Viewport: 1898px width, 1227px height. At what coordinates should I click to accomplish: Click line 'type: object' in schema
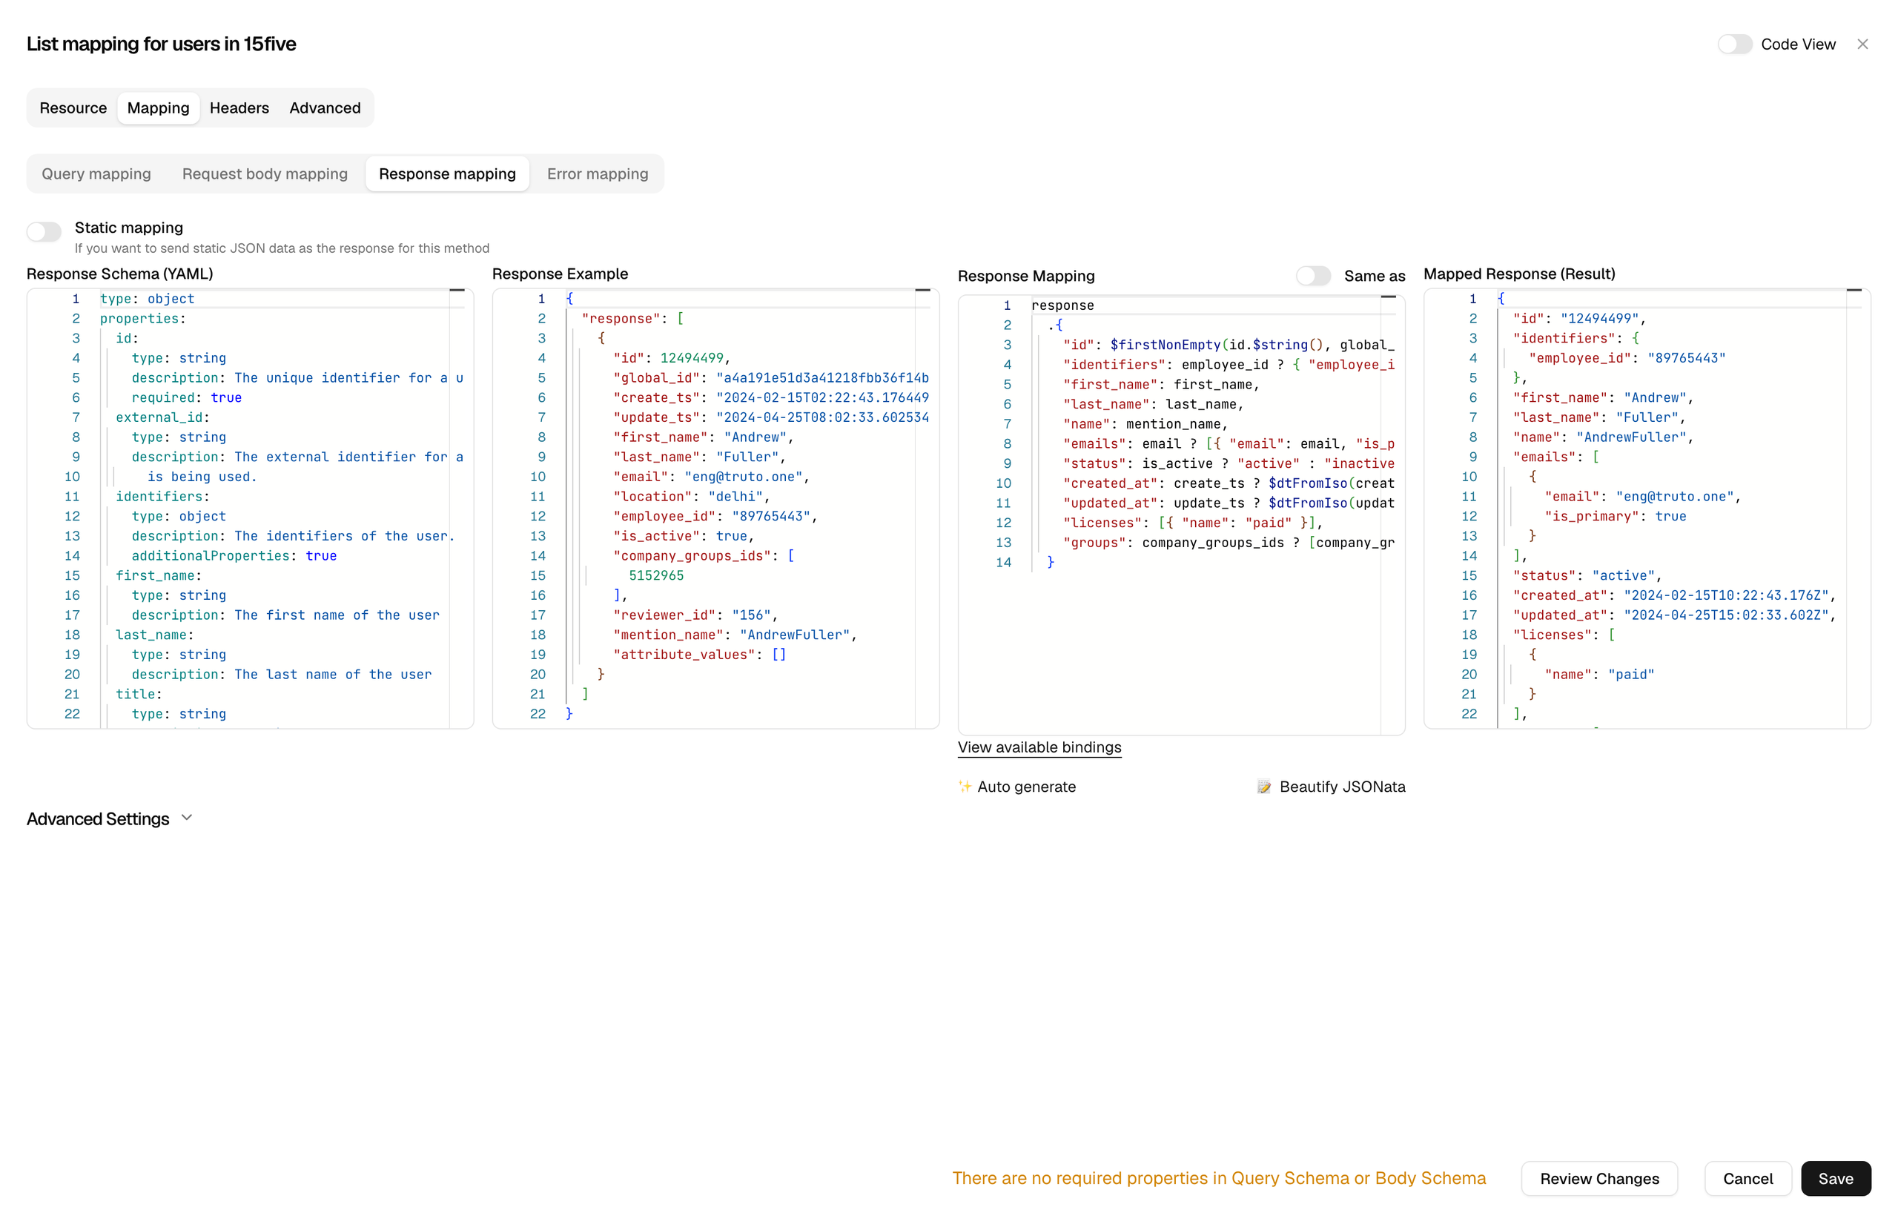pos(148,299)
